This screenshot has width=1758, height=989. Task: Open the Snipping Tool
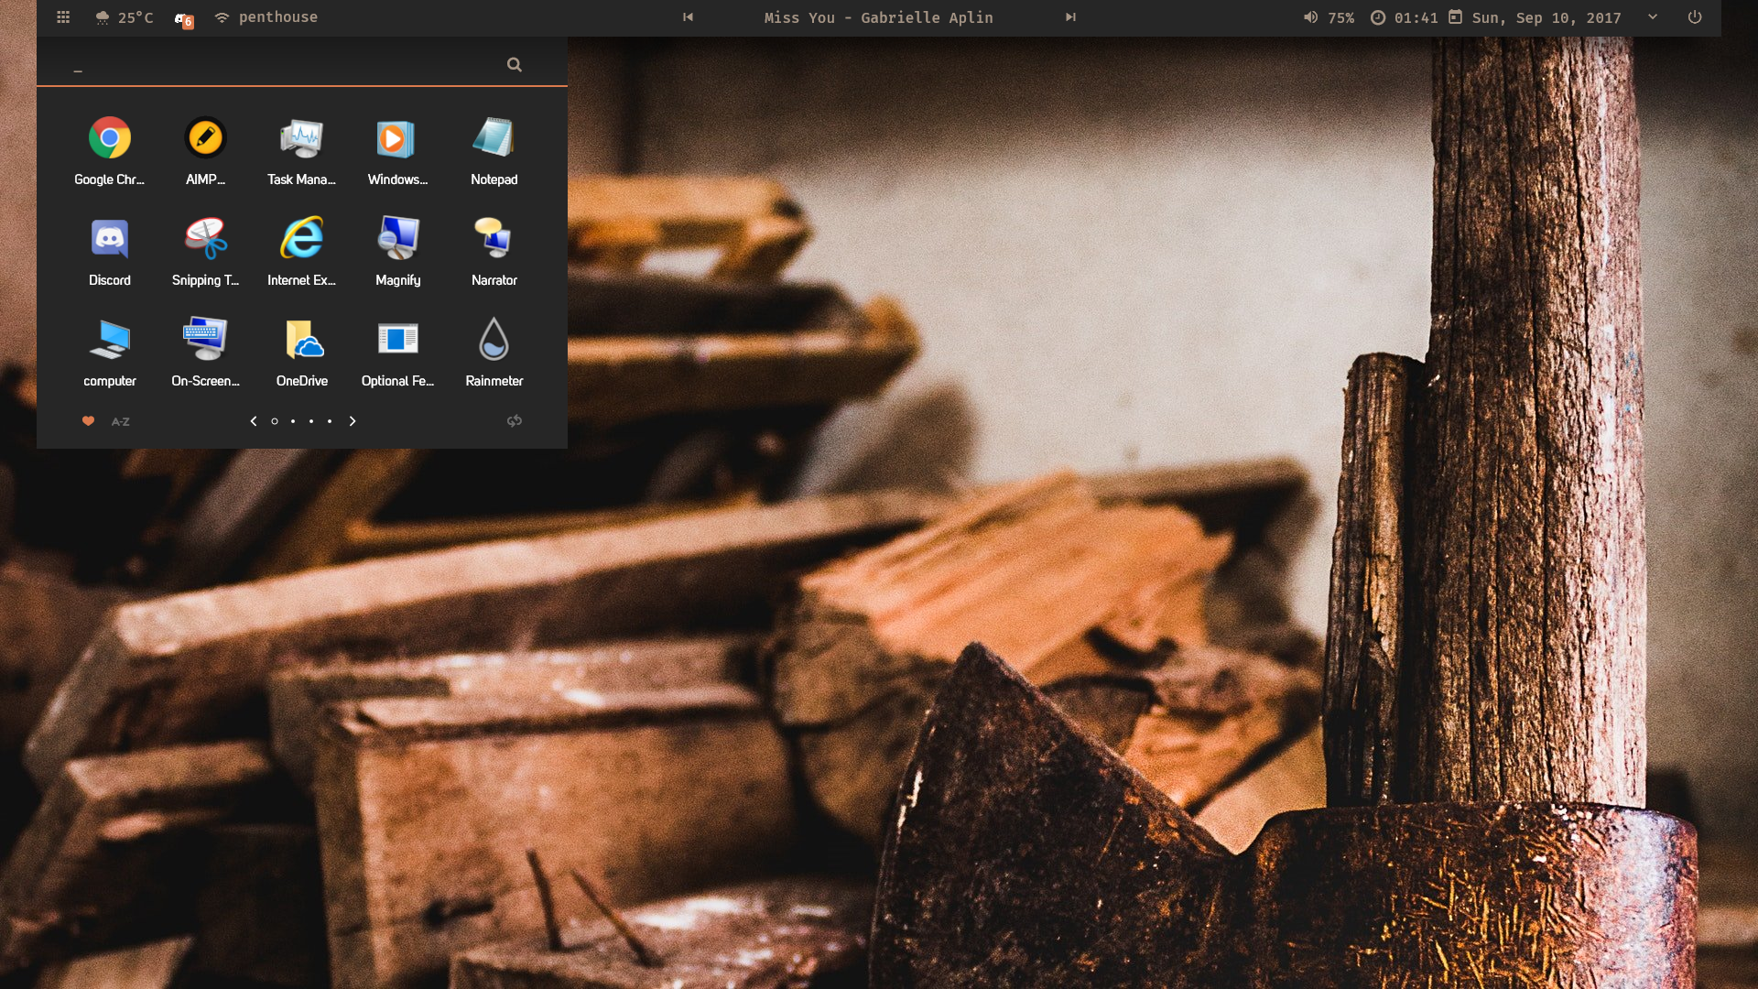click(x=205, y=240)
